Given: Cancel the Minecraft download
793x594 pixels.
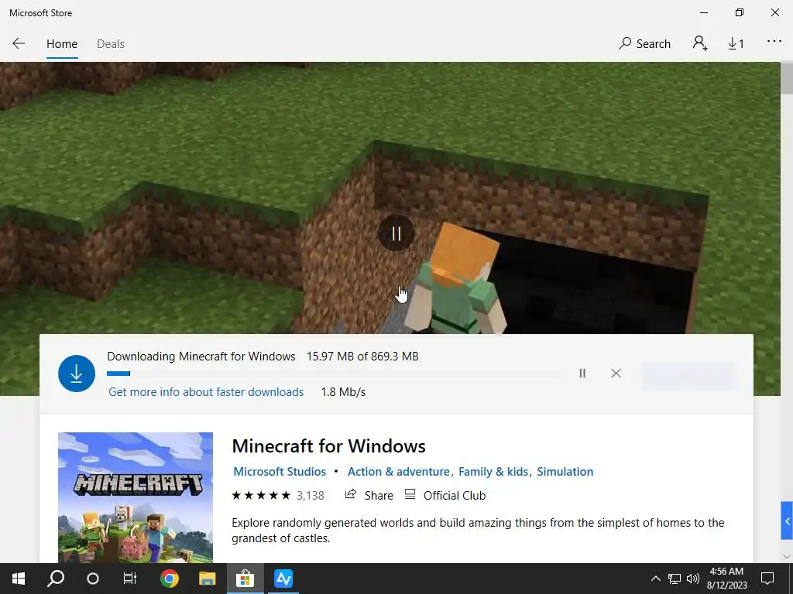Looking at the screenshot, I should click(x=616, y=374).
